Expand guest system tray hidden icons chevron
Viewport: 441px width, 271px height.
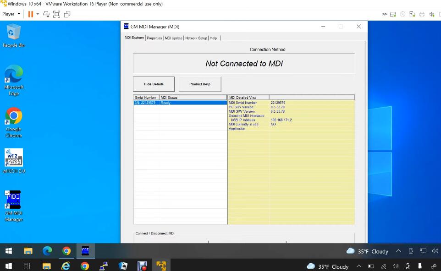coord(398,251)
